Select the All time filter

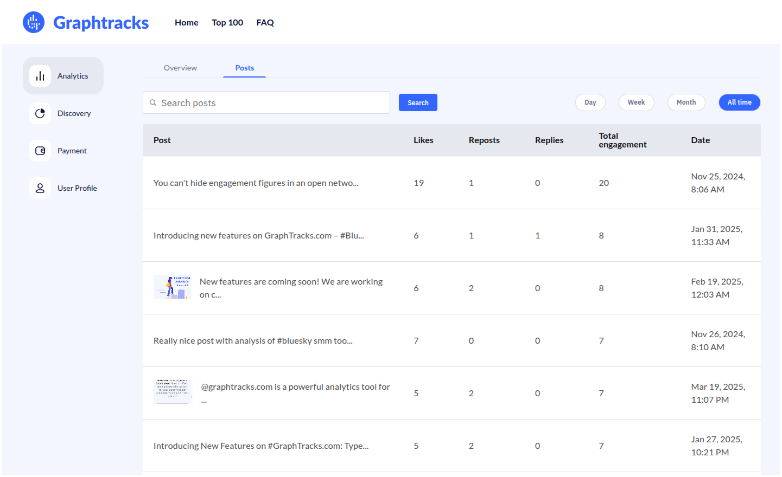pos(740,102)
